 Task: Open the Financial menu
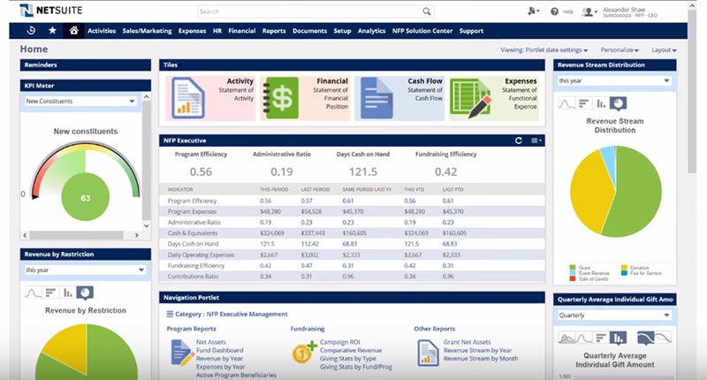click(241, 31)
